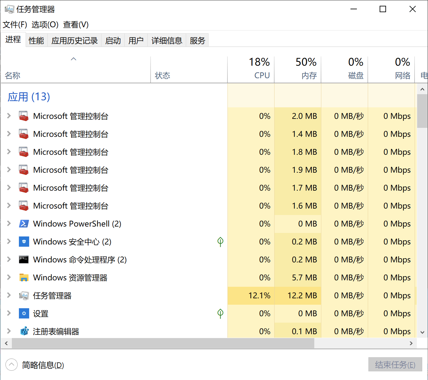Select the 进程 tab
The image size is (428, 380).
point(13,39)
